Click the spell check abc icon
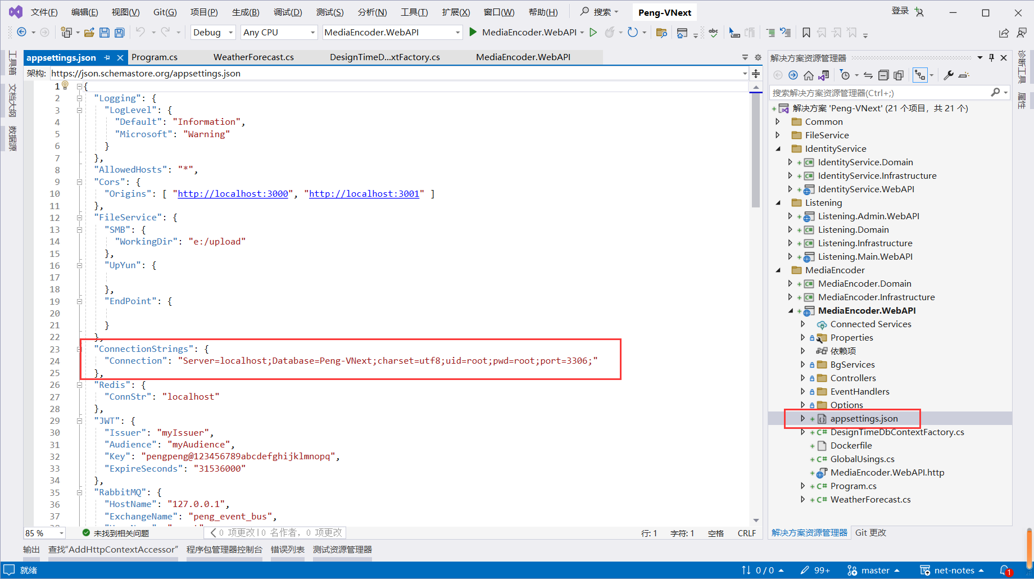This screenshot has height=579, width=1034. click(x=714, y=33)
